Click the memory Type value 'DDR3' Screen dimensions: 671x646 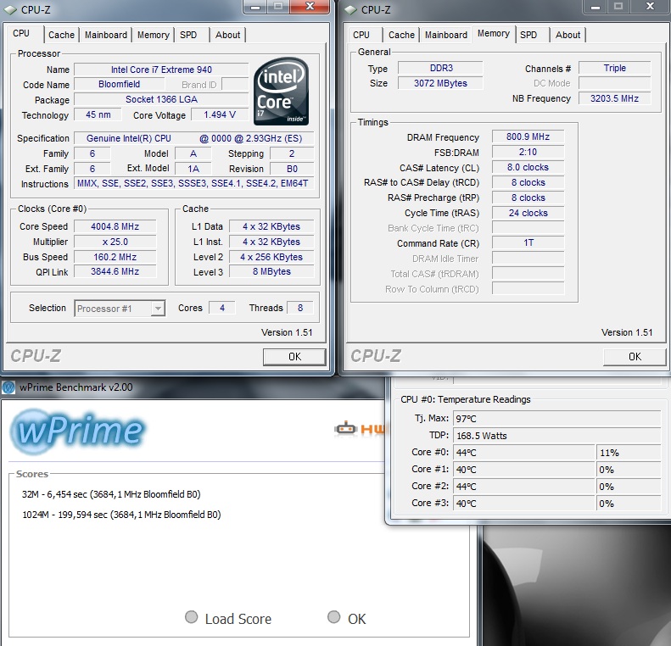[441, 68]
